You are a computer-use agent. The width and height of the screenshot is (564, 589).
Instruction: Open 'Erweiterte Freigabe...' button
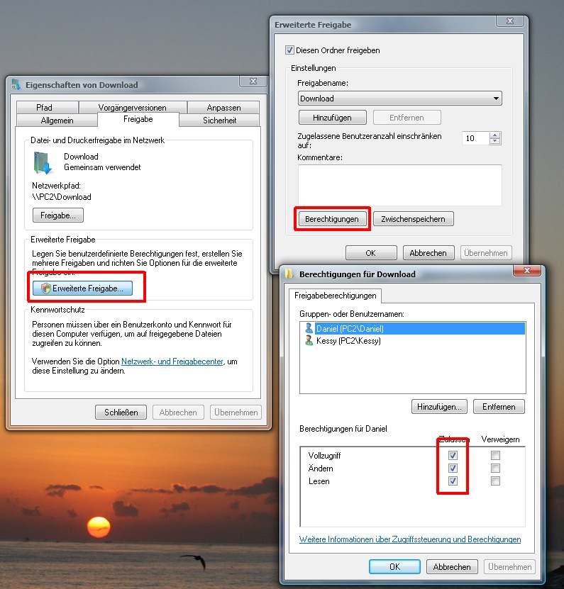pyautogui.click(x=82, y=288)
